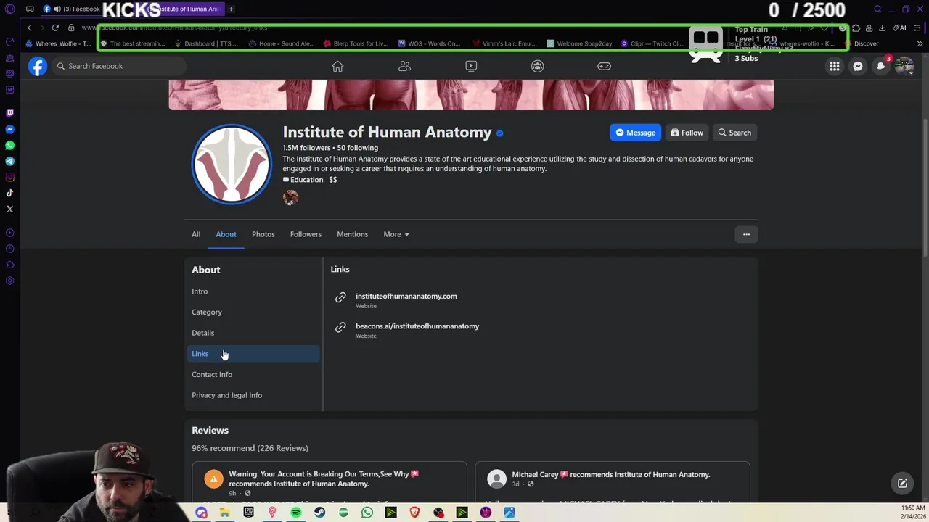Select Contact info in the About sidebar

(212, 374)
